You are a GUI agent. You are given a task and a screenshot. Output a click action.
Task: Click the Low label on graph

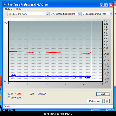coord(6,81)
